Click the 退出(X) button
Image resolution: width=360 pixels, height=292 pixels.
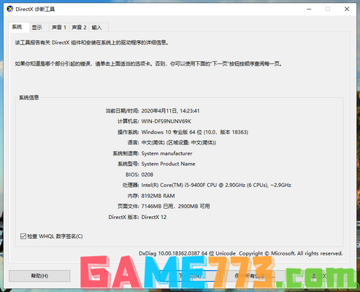pyautogui.click(x=319, y=276)
